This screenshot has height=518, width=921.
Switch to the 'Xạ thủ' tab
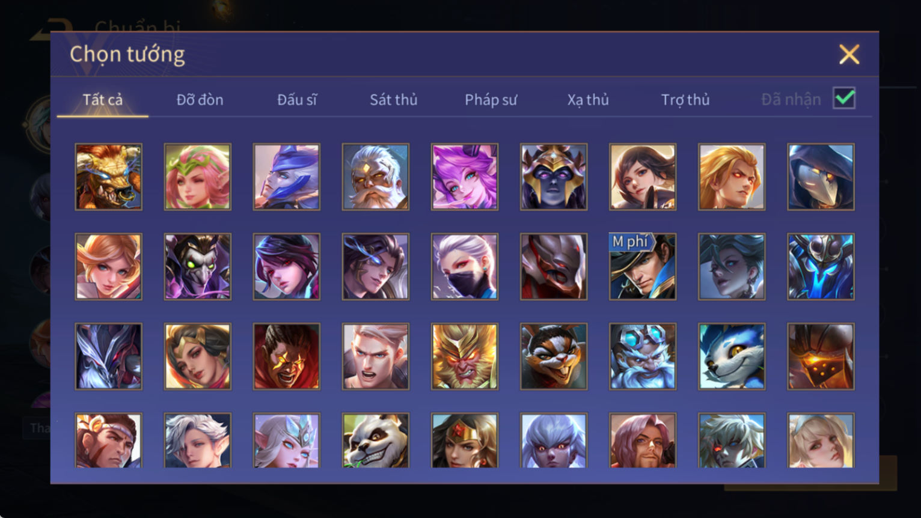pyautogui.click(x=588, y=100)
